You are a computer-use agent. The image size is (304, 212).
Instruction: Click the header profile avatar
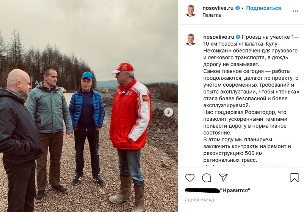pyautogui.click(x=191, y=11)
